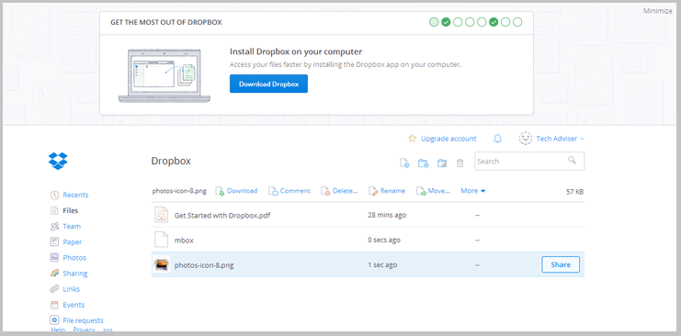Click the first onboarding step circle
Image resolution: width=681 pixels, height=336 pixels.
pos(434,22)
